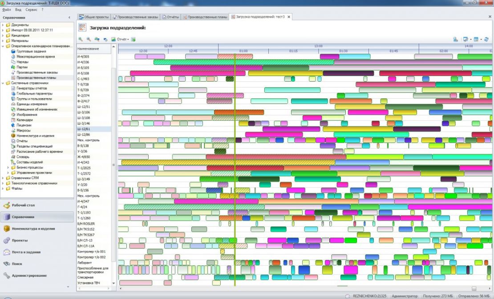Click the Наименование column header
The height and width of the screenshot is (299, 494).
(94, 49)
